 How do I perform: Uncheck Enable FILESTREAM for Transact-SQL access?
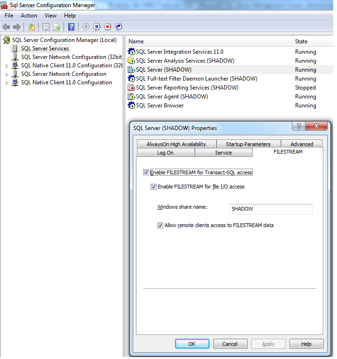[146, 172]
